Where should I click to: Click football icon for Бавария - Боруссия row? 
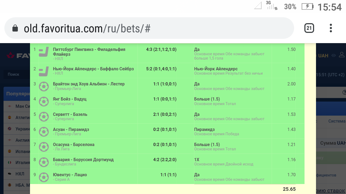(x=44, y=162)
